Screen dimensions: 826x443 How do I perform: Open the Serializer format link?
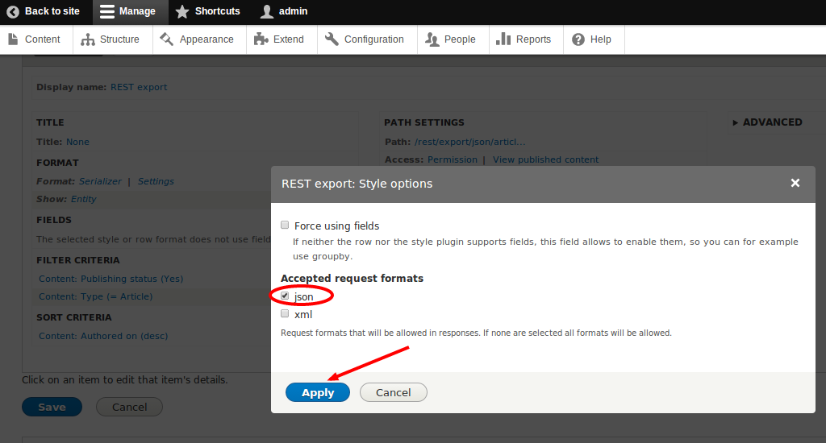[x=100, y=181]
